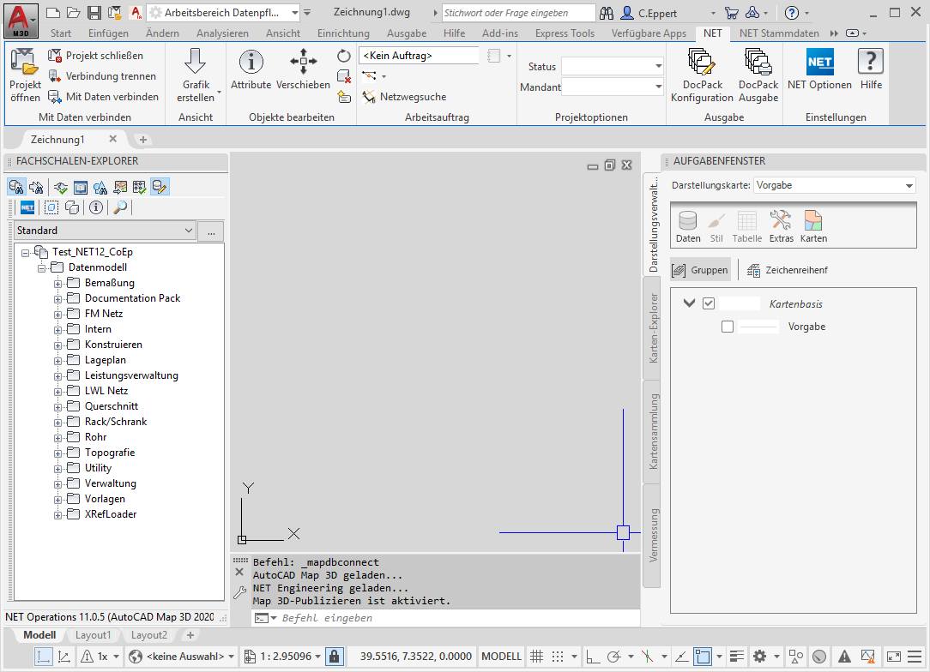Open the Kein Auftrag dropdown
The image size is (930, 672).
tap(419, 56)
